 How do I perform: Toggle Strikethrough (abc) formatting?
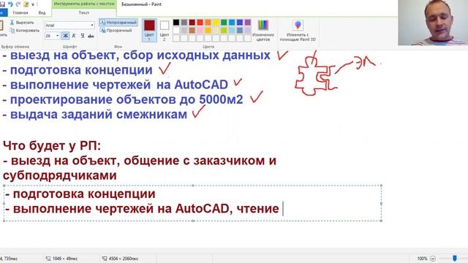91,36
